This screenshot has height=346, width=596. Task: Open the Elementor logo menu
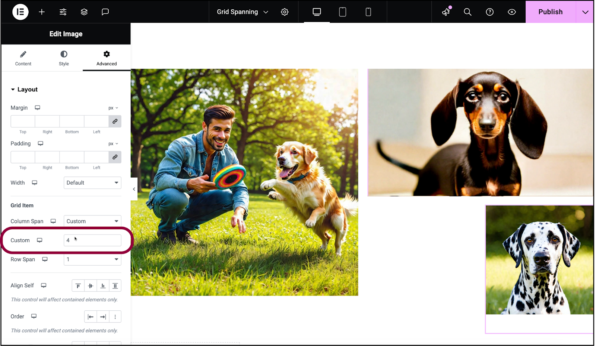coord(20,12)
